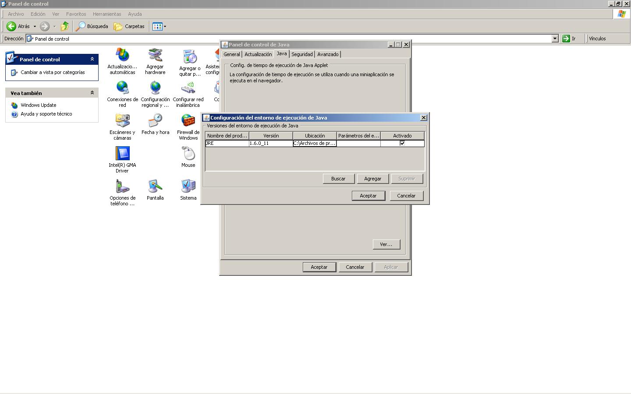The height and width of the screenshot is (394, 631).
Task: Open Intel(R) GMA Driver icon
Action: click(122, 154)
